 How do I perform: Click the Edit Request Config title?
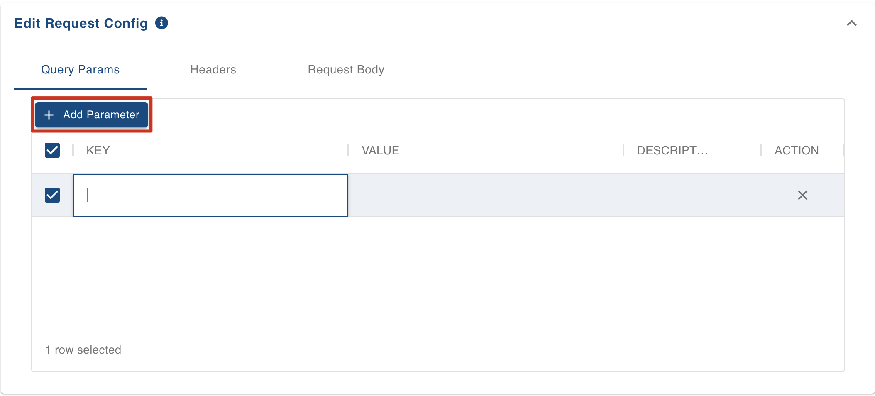point(81,23)
